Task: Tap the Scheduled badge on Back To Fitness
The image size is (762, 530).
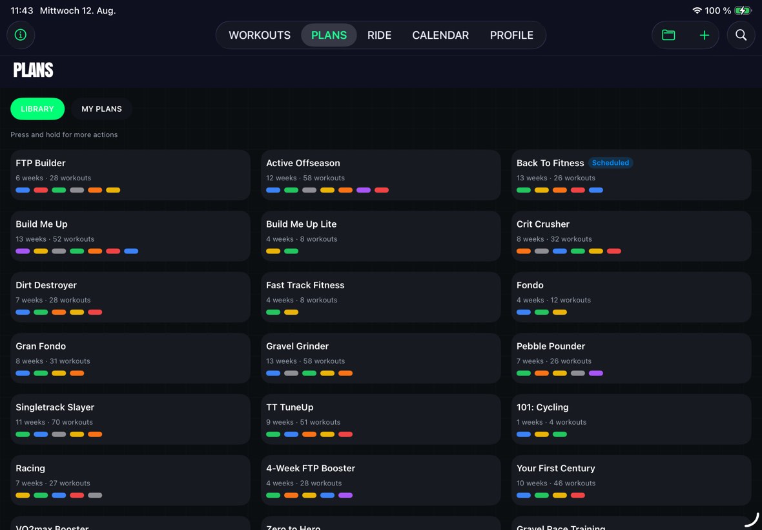Action: tap(610, 163)
